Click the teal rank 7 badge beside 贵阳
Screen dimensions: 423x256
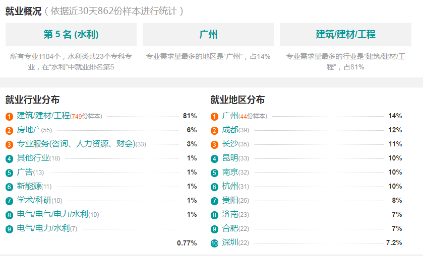(x=214, y=201)
